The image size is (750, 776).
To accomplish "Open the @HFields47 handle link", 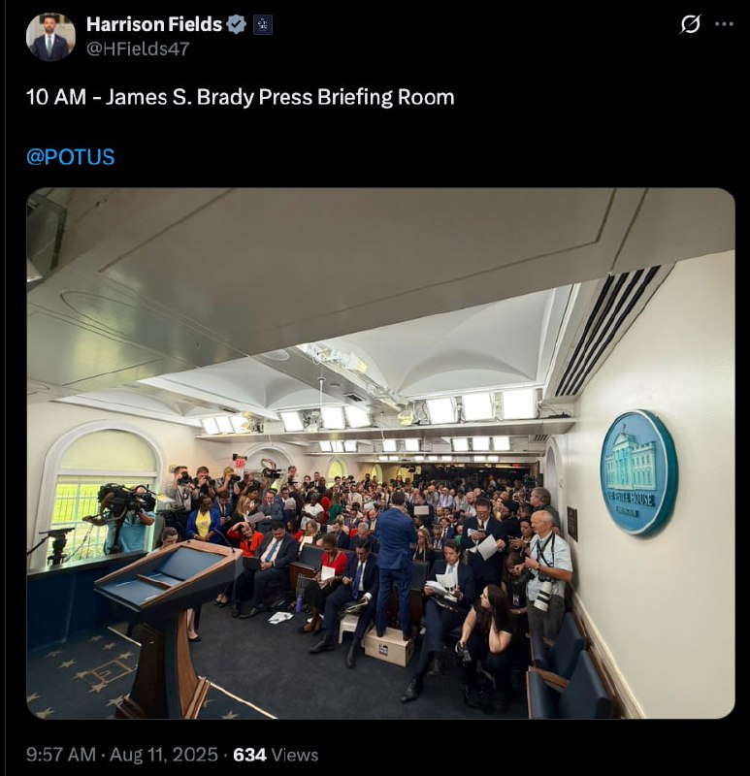I will point(138,48).
